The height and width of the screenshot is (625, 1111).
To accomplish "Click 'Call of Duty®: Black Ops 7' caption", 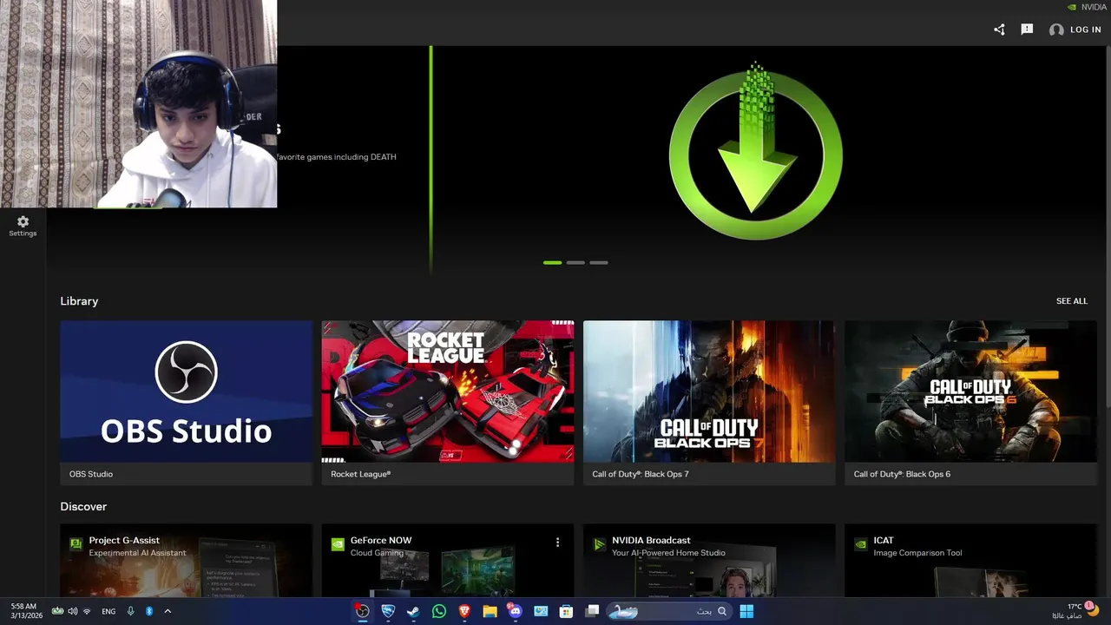I will coord(641,474).
